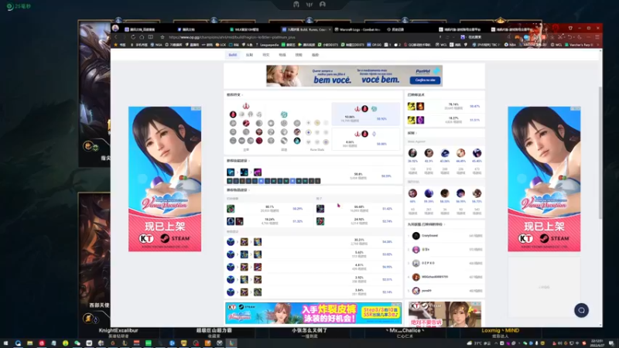Click Loxmig MIND name in League client
This screenshot has width=619, height=348.
500,330
